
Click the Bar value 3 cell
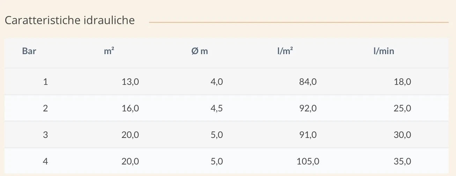point(45,135)
